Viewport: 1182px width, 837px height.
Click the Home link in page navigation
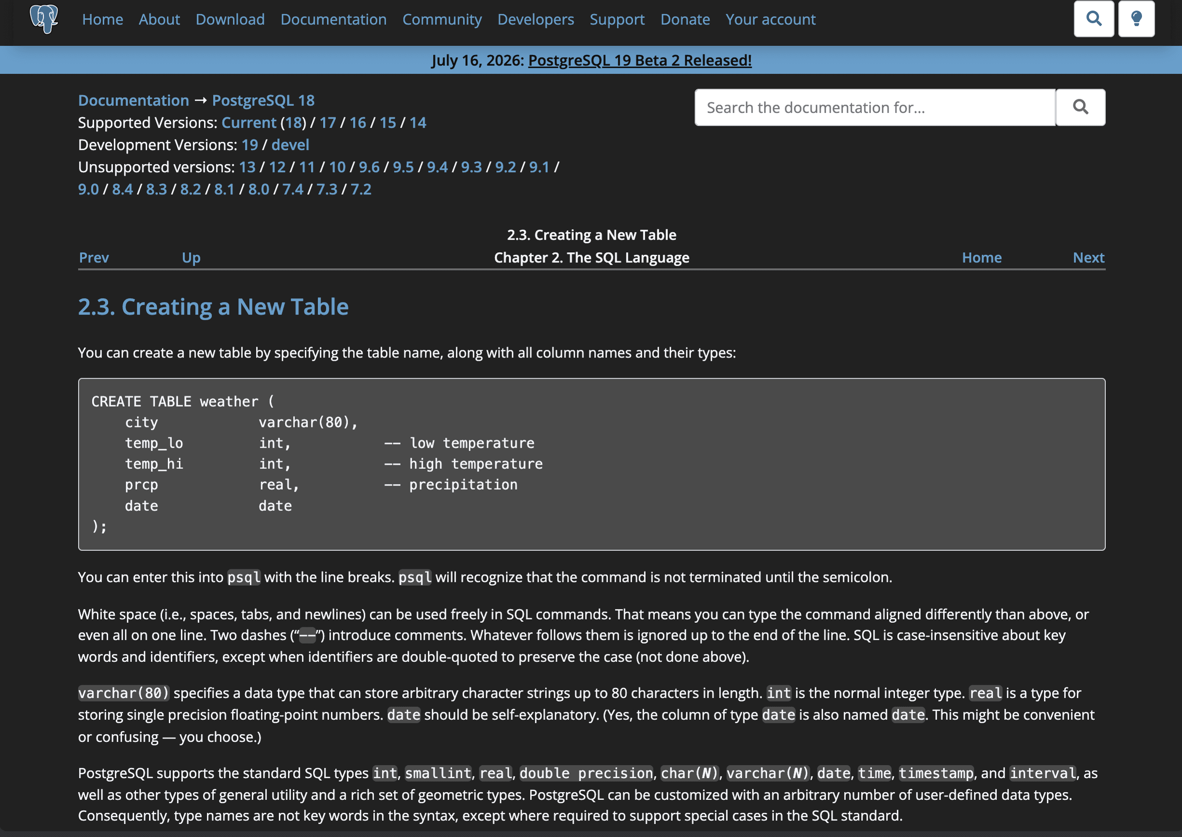[x=981, y=258]
